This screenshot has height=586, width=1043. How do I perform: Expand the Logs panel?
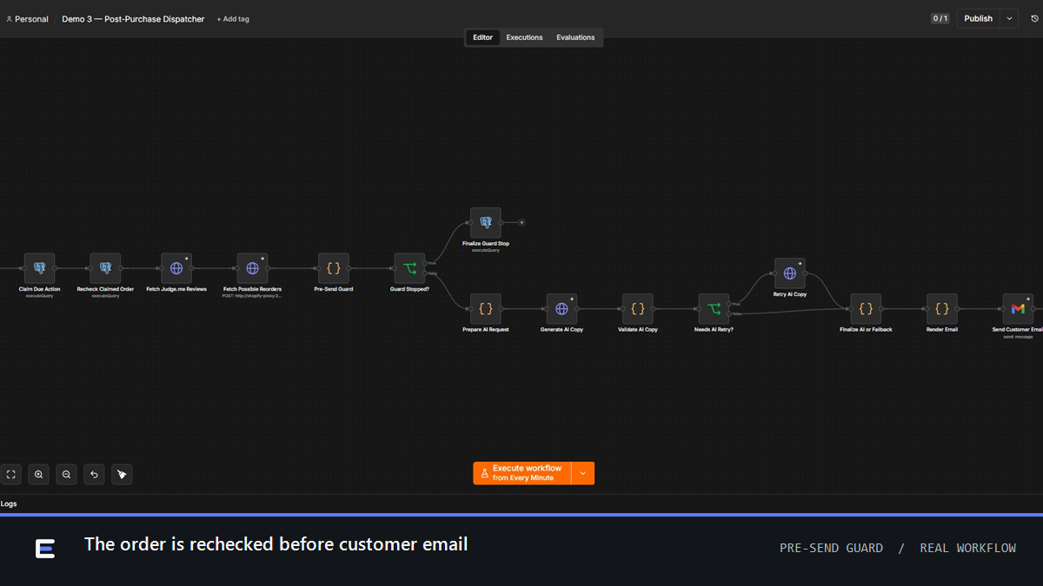click(9, 504)
